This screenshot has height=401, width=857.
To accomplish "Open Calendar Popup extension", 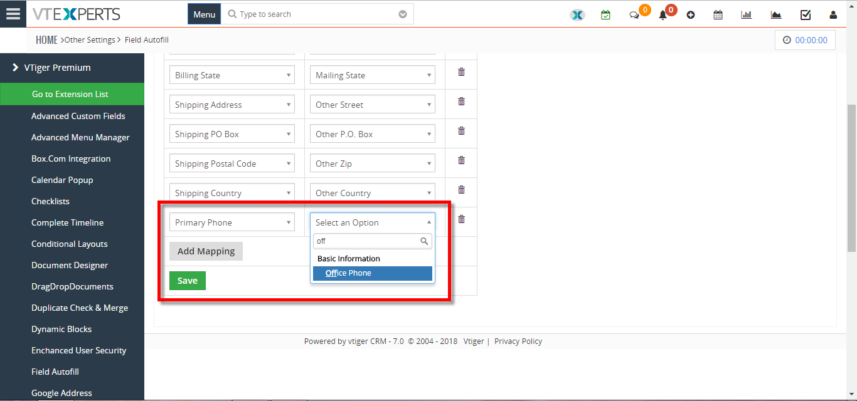I will tap(62, 180).
